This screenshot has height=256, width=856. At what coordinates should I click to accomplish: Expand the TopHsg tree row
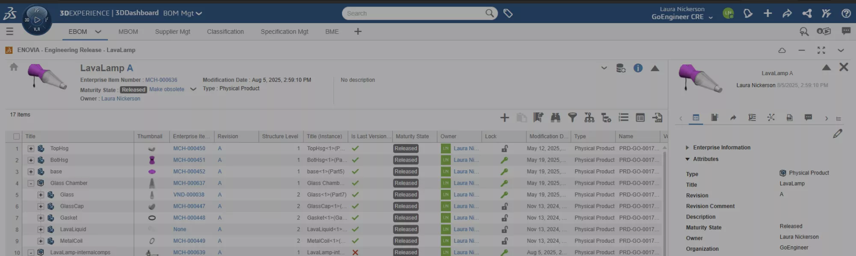pos(31,148)
